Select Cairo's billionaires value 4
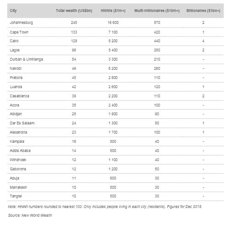Viewport: 231px width, 230px height. tap(203, 41)
